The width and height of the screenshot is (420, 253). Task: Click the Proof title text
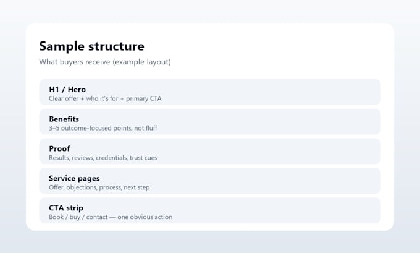59,148
